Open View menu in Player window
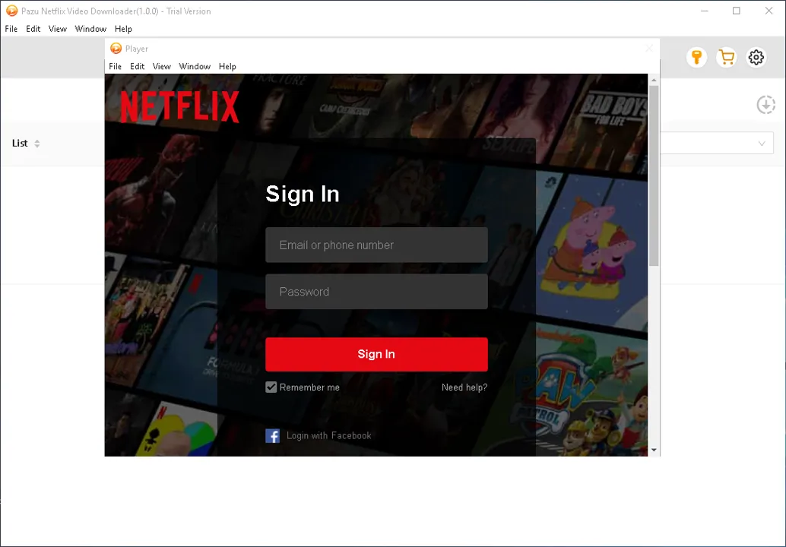786x547 pixels. pos(162,67)
